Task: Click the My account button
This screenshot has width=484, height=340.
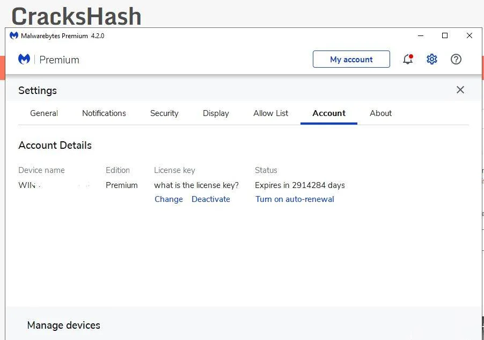Action: (351, 59)
